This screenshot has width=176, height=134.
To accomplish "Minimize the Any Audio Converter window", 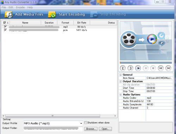I will click(x=157, y=1).
